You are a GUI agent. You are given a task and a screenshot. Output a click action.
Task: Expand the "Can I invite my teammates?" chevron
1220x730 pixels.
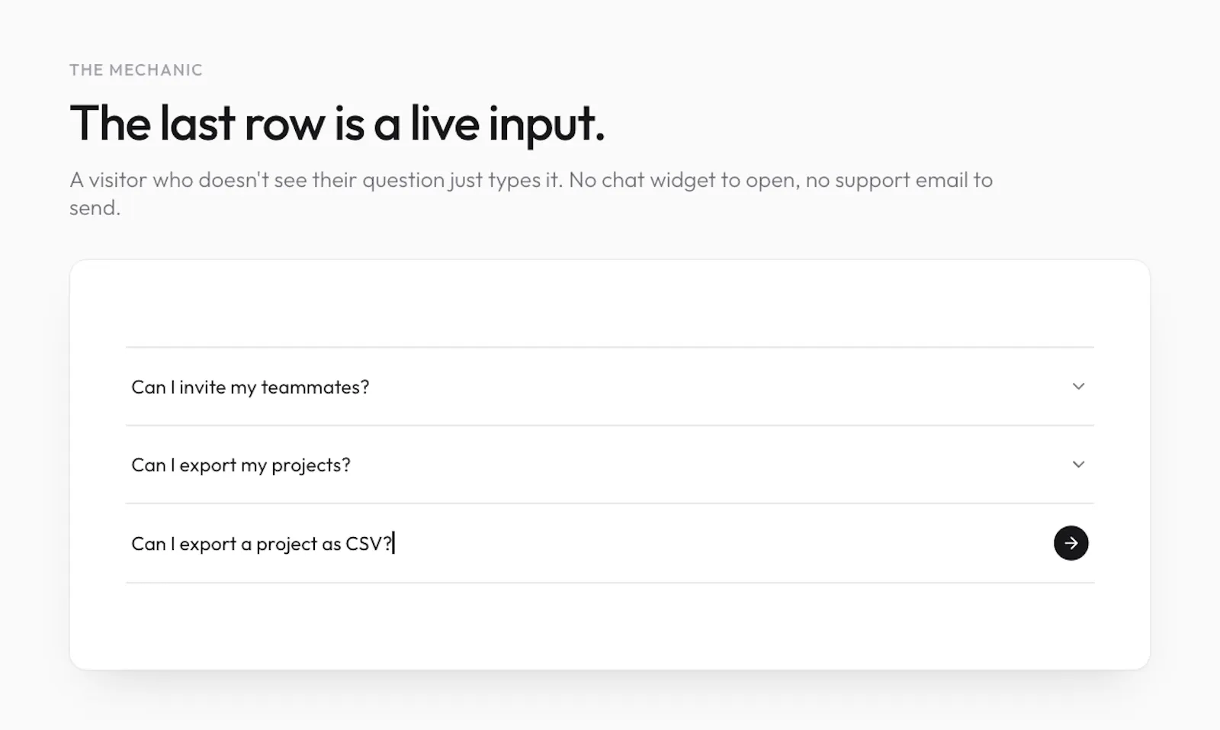pyautogui.click(x=1078, y=386)
